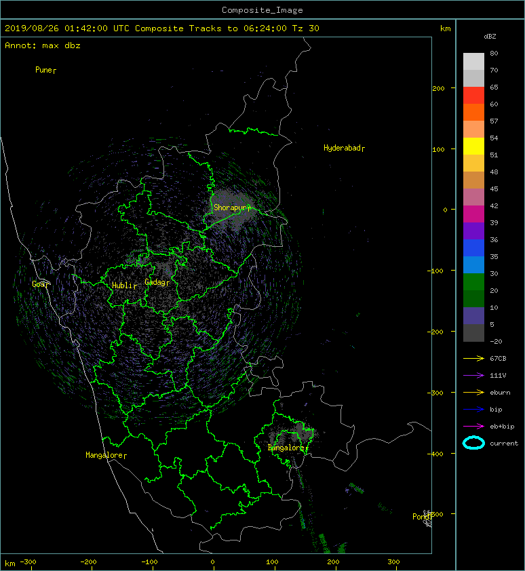
Task: Click the 'current' legend label text
Action: click(x=504, y=444)
